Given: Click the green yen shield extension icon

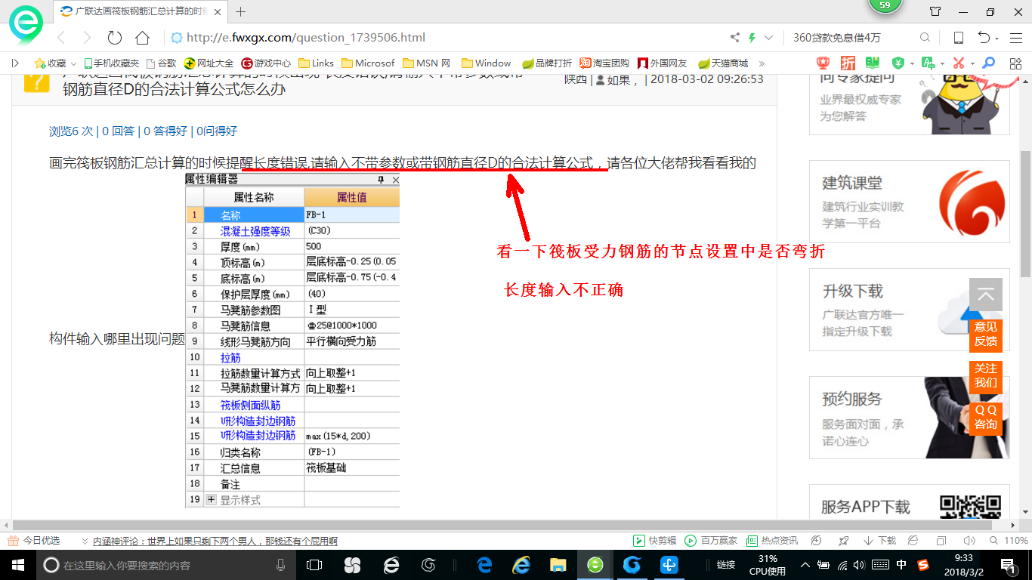Looking at the screenshot, I should [898, 63].
